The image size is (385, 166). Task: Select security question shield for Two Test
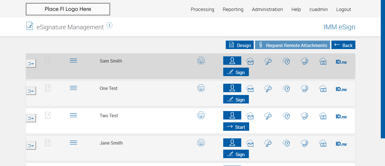coord(286,116)
